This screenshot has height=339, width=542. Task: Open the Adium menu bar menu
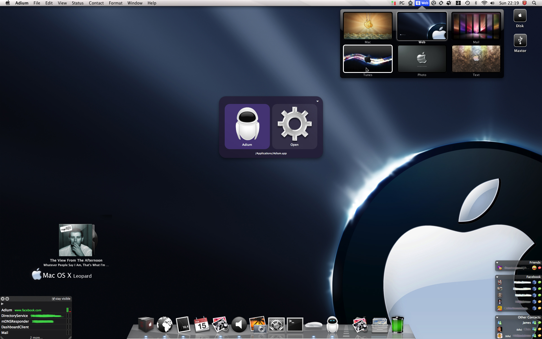(x=22, y=3)
